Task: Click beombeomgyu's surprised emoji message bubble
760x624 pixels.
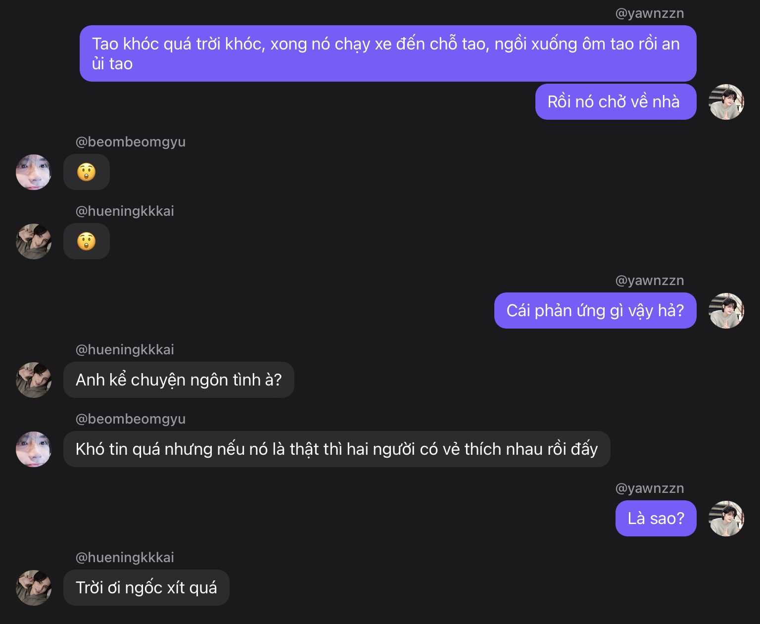Action: [87, 172]
